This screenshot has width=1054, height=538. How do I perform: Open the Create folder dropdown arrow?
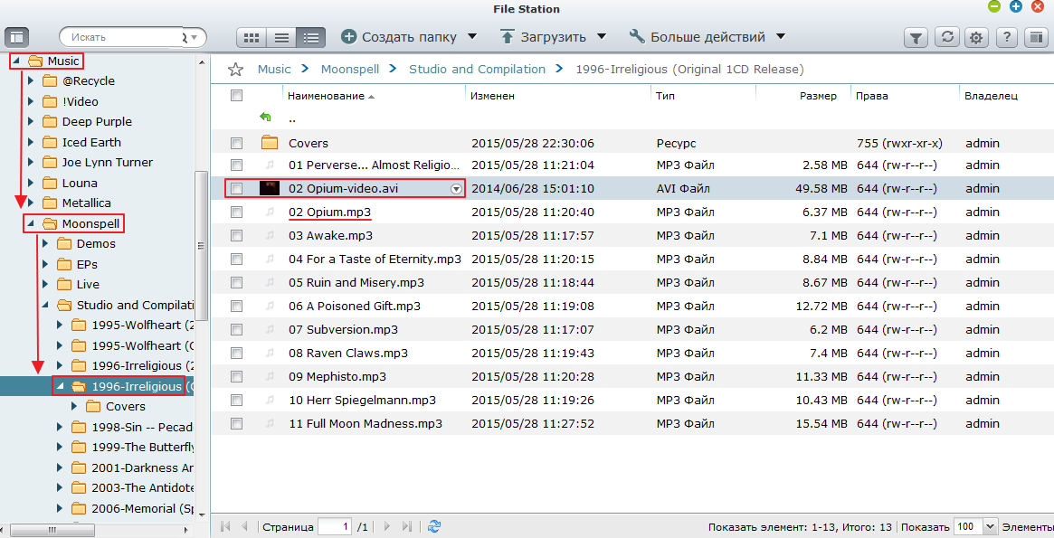coord(472,36)
